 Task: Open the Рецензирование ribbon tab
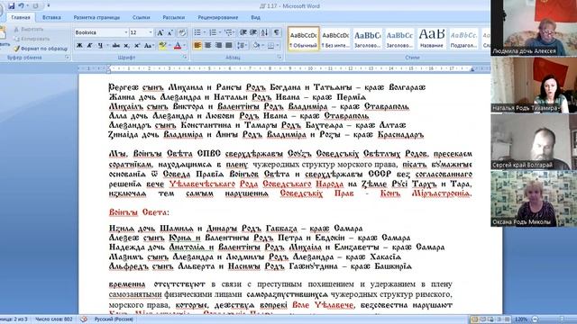tap(218, 17)
